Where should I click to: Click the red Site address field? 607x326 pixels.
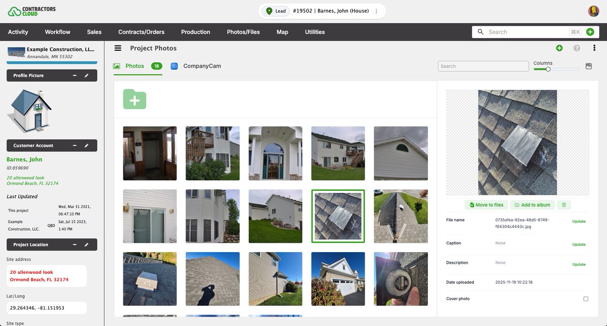pos(47,276)
